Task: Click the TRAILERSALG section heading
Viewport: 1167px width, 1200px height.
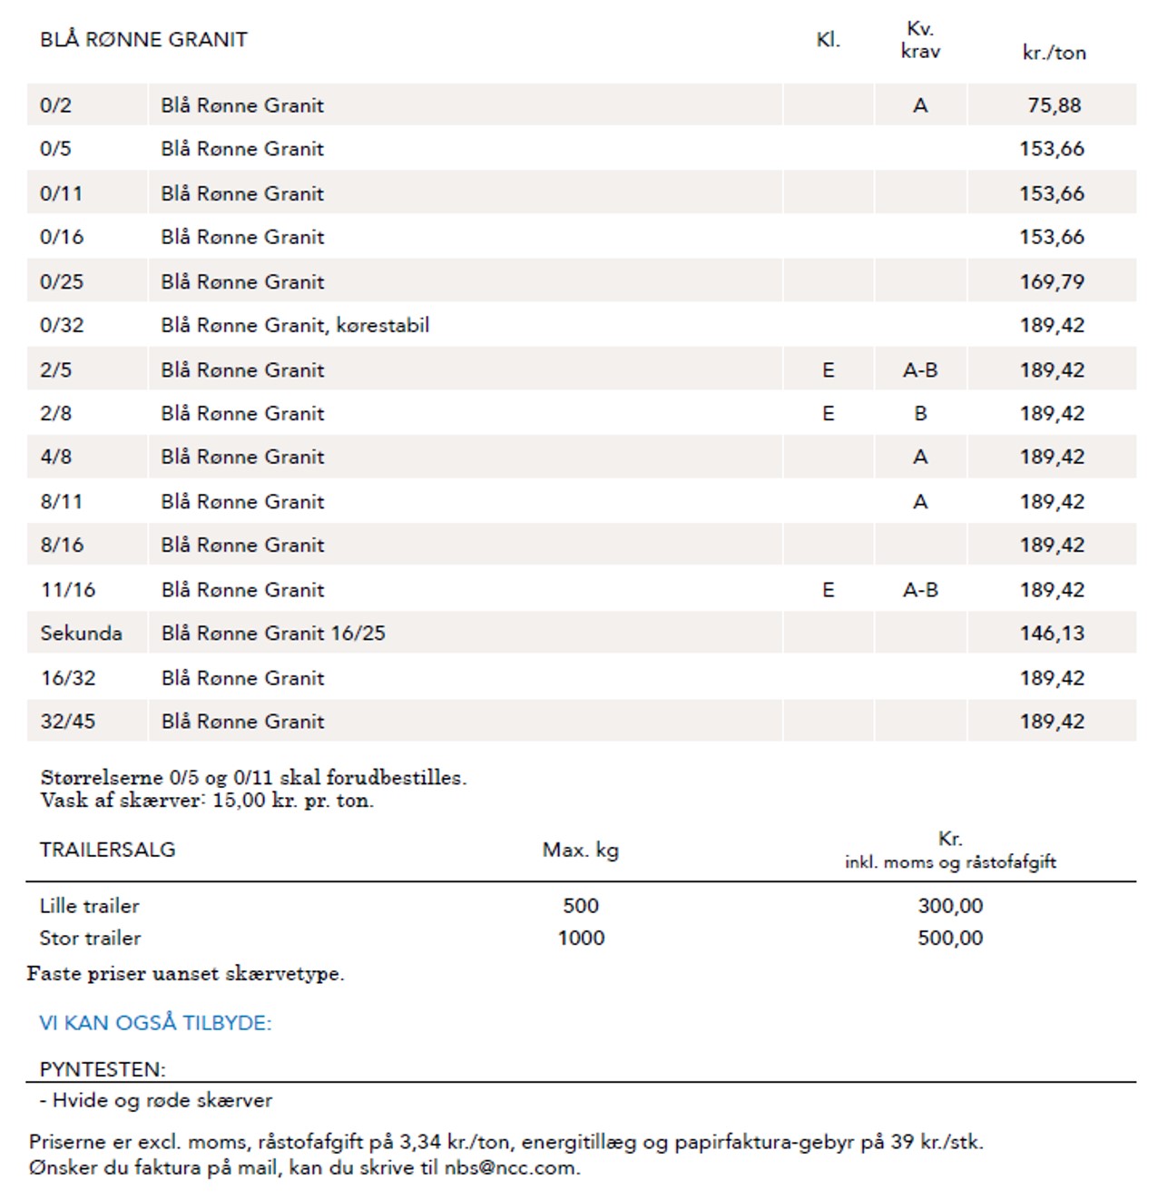Action: click(107, 850)
